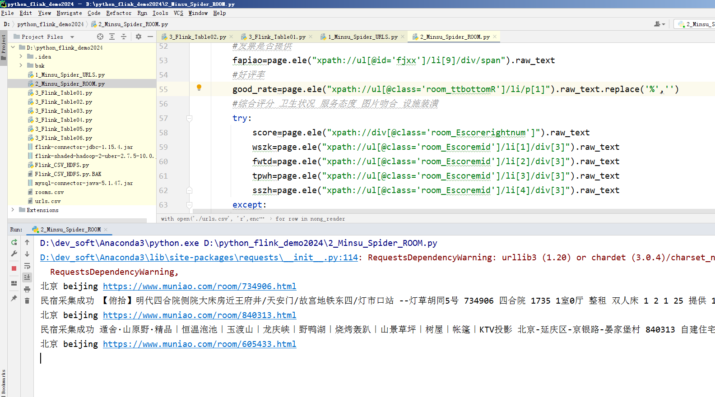Open the Navigate menu
The width and height of the screenshot is (715, 397).
(69, 13)
